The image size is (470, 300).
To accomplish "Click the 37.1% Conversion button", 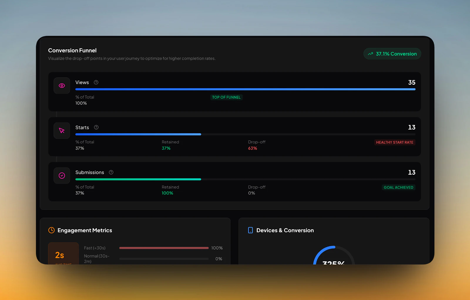I will click(x=392, y=54).
